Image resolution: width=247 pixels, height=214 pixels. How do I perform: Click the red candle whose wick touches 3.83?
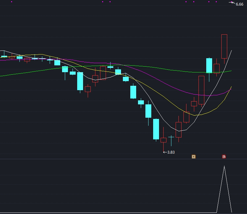[163, 140]
